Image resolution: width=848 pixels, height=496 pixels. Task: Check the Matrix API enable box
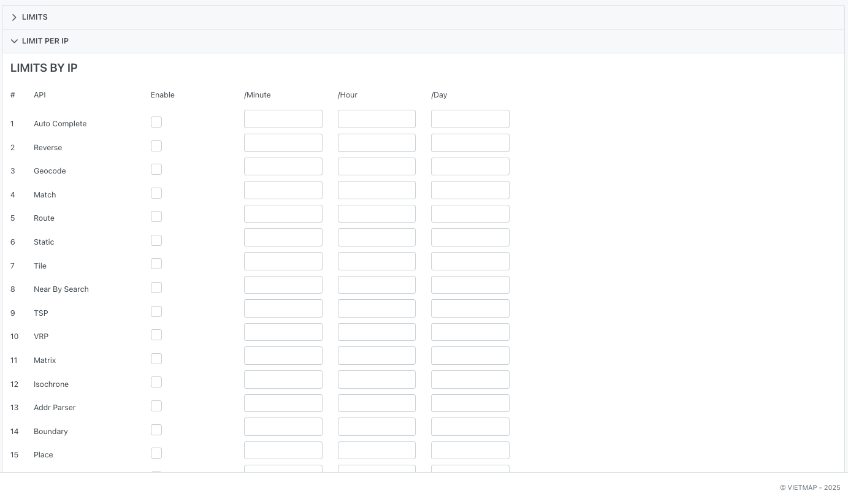tap(156, 359)
